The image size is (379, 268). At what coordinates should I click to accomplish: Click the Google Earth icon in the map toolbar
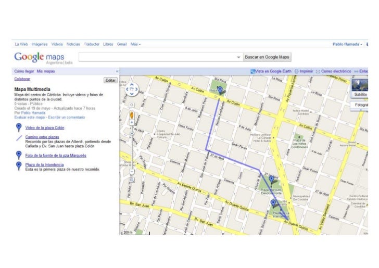pos(252,71)
